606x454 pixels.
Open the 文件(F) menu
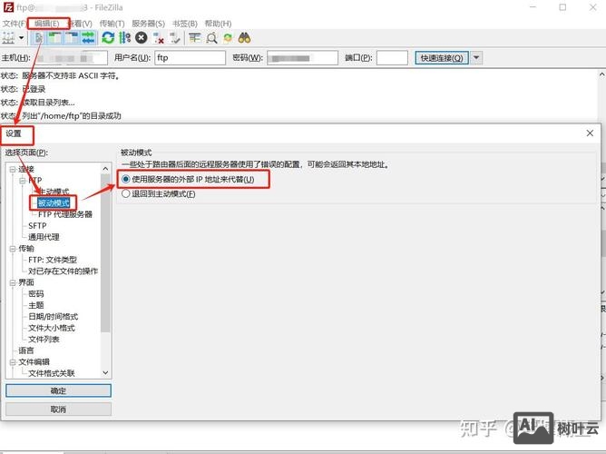(14, 24)
